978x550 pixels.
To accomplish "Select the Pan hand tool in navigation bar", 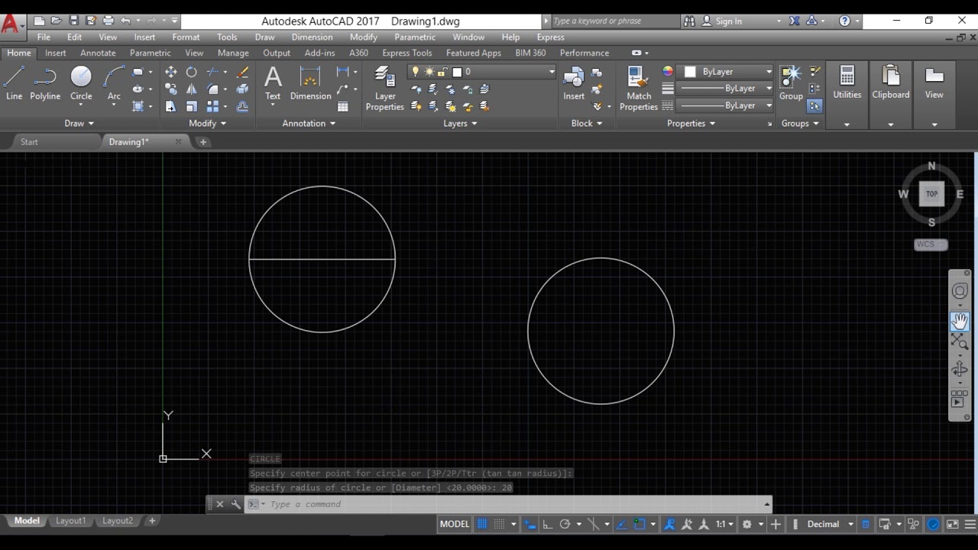I will point(960,322).
